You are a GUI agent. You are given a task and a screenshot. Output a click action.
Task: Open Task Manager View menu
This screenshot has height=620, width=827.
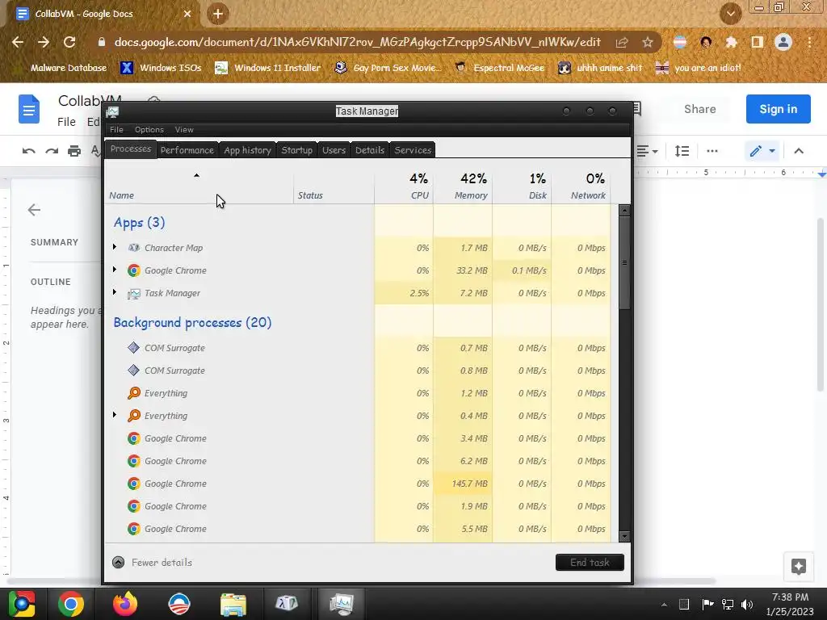[x=184, y=130]
